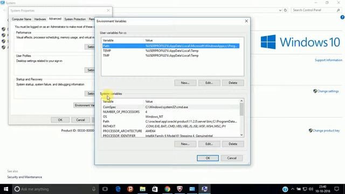345x194 pixels.
Task: Open the McAfee shield taskbar icon
Action: [x=180, y=189]
